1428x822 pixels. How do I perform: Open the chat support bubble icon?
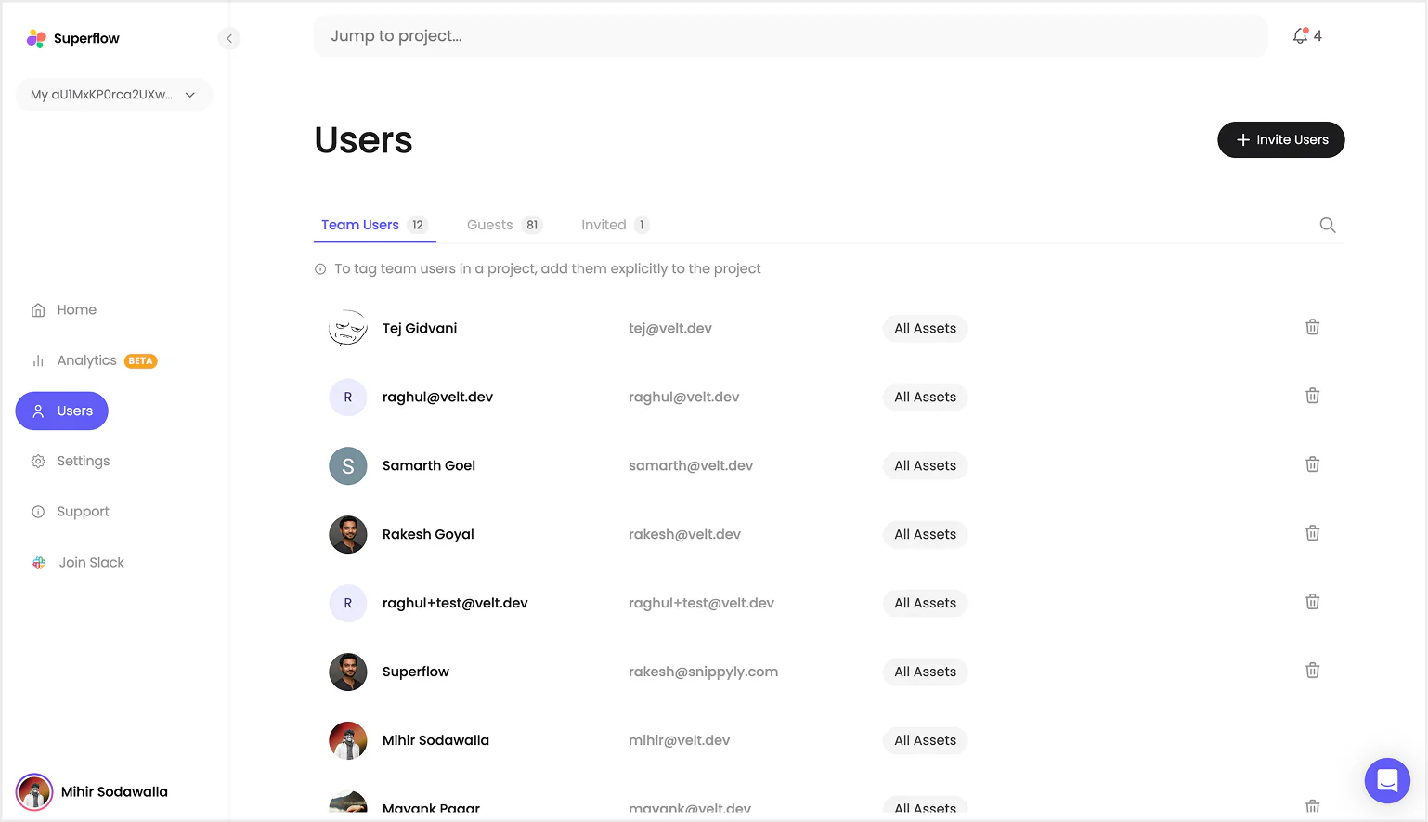click(x=1387, y=780)
